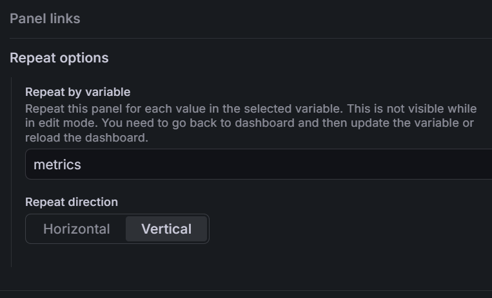Screen dimensions: 492x298
Task: Switch repeat direction to Horizontal
Action: pos(77,229)
